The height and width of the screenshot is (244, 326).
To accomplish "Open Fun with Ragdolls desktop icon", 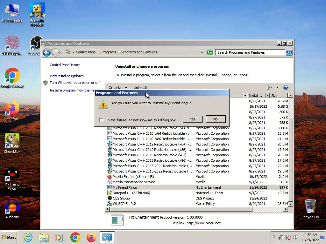I will tap(37, 15).
